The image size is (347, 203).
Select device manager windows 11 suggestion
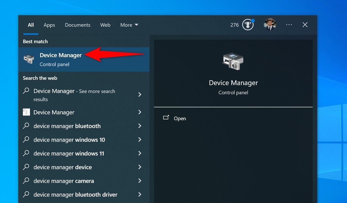(69, 153)
